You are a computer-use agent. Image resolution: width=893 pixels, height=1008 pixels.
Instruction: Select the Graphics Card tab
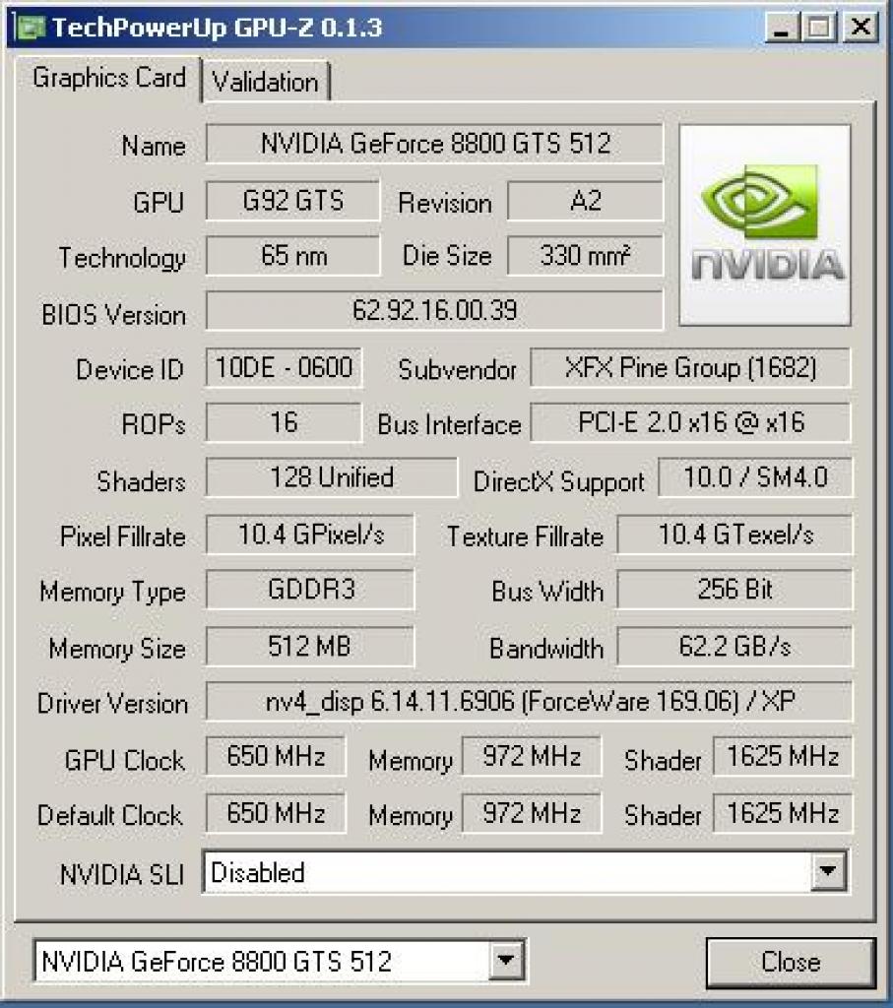[x=108, y=79]
